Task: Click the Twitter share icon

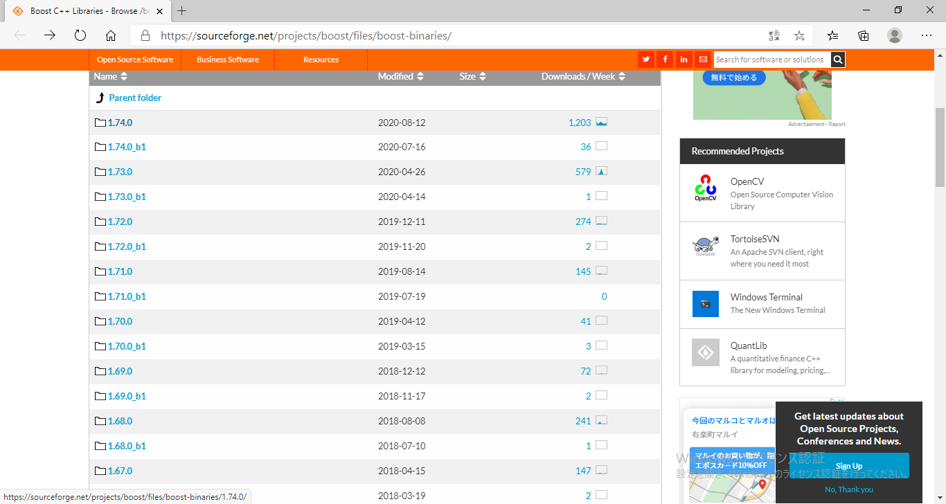Action: click(x=646, y=60)
